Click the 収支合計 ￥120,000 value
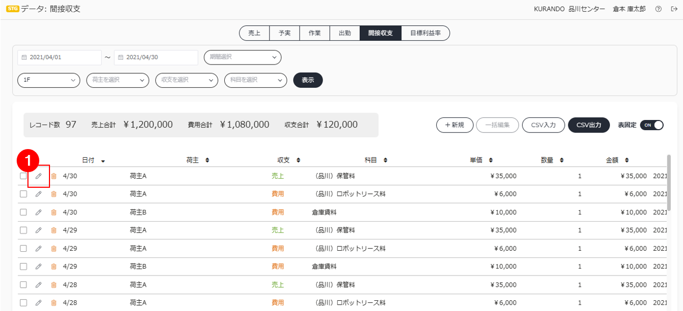The height and width of the screenshot is (311, 683). click(x=337, y=125)
